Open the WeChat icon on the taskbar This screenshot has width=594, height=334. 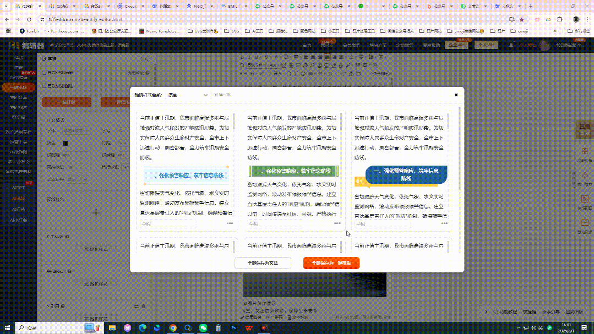[x=203, y=327]
